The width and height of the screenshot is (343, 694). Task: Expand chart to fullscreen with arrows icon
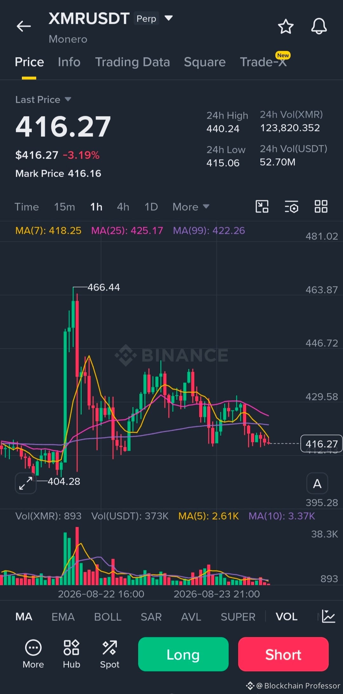(26, 483)
